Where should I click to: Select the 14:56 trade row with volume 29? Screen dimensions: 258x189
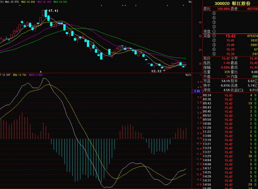230,185
